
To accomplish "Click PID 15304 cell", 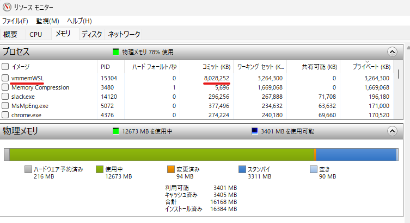I will coord(109,78).
